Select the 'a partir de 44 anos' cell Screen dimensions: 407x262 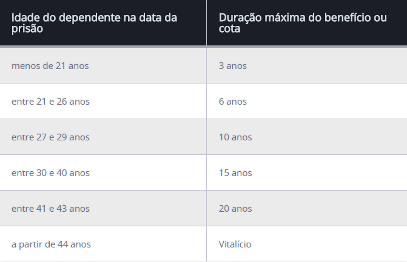tap(51, 244)
